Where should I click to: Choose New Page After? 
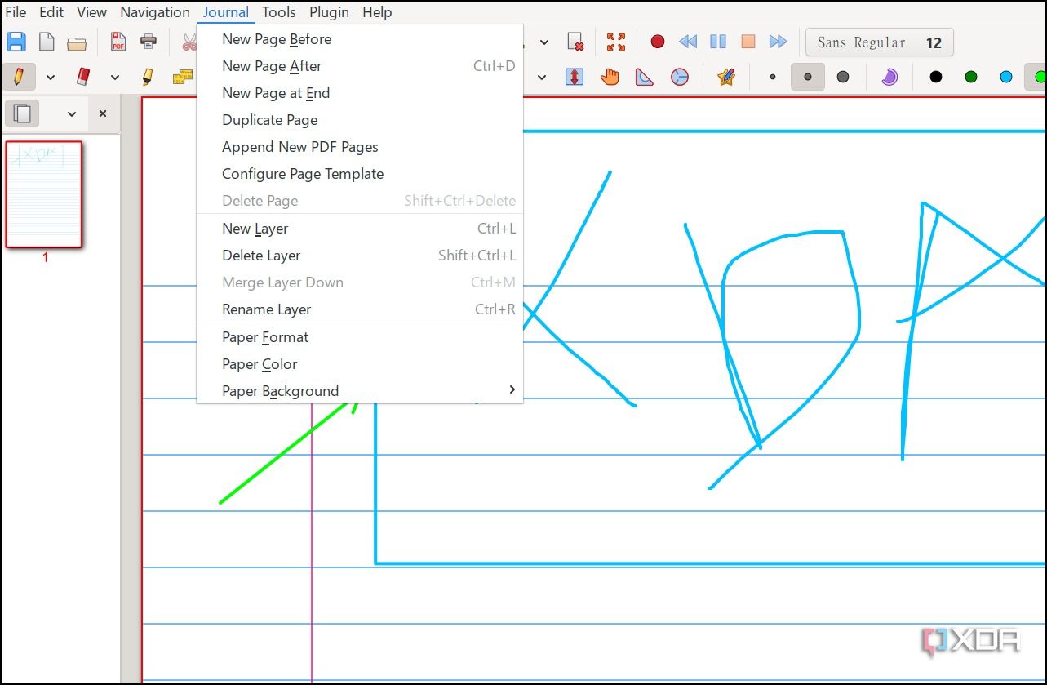click(360, 66)
